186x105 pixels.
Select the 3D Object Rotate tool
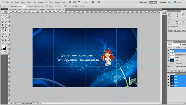pos(3,40)
